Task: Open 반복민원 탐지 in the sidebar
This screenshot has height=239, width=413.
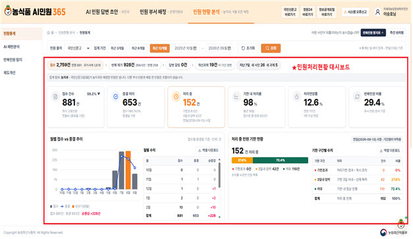Action: click(x=13, y=60)
